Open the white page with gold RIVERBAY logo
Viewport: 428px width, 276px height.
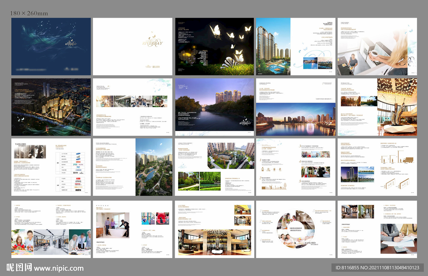click(132, 46)
